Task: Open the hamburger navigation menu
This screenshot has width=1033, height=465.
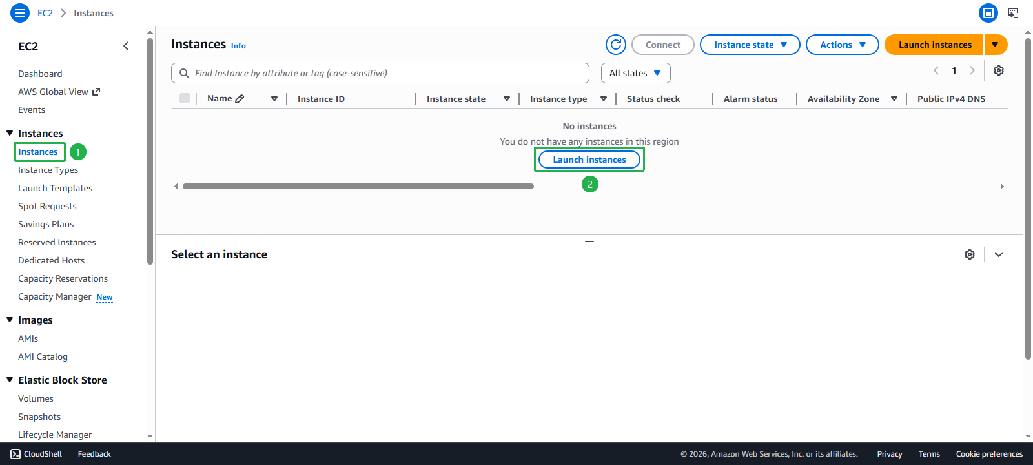Action: [20, 13]
